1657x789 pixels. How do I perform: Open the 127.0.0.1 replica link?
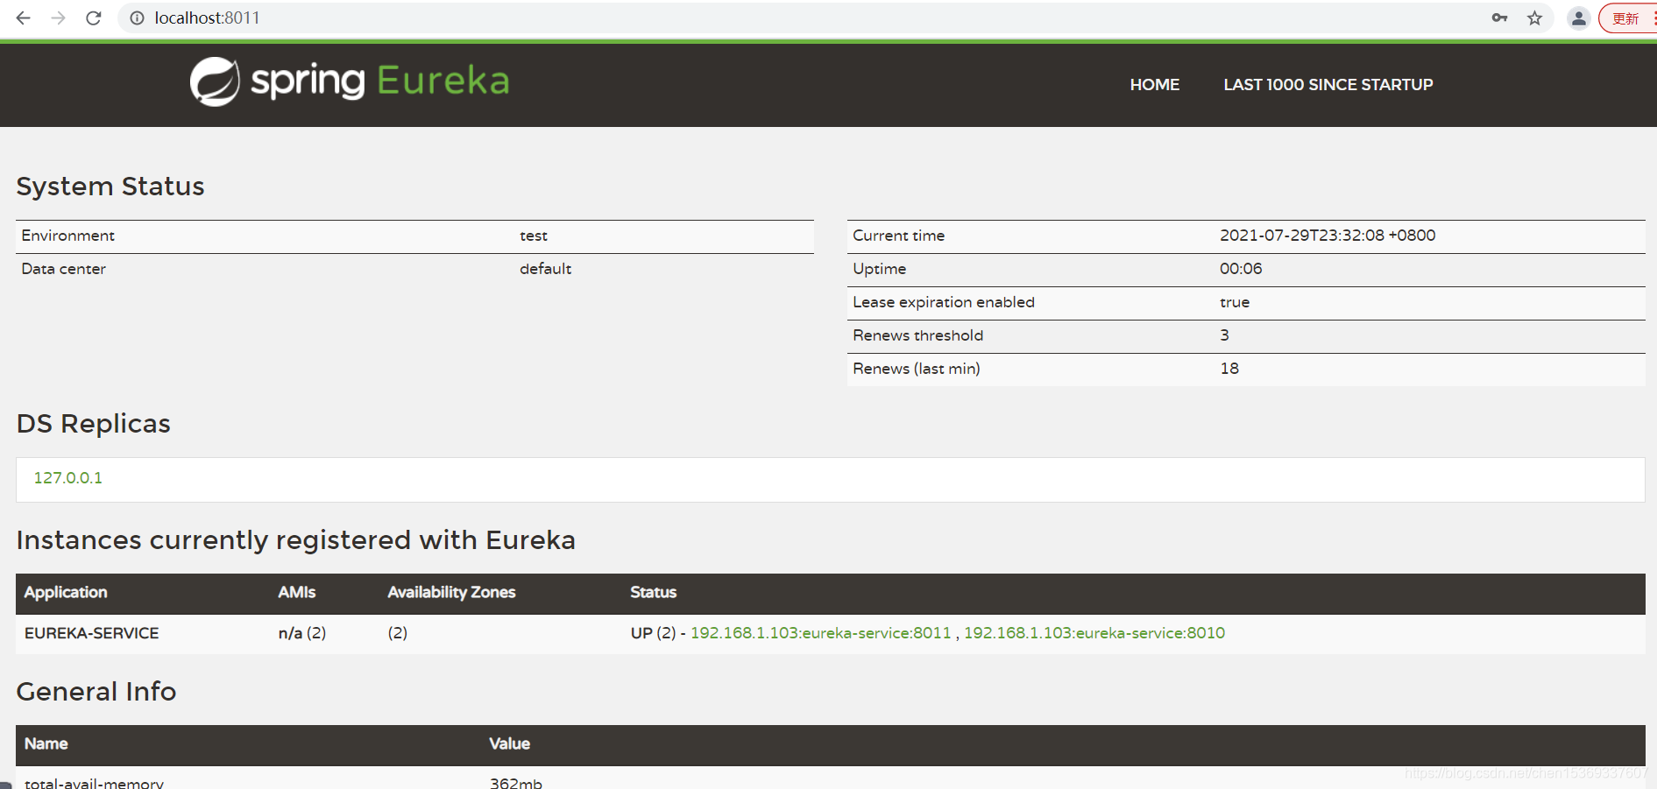pyautogui.click(x=68, y=478)
